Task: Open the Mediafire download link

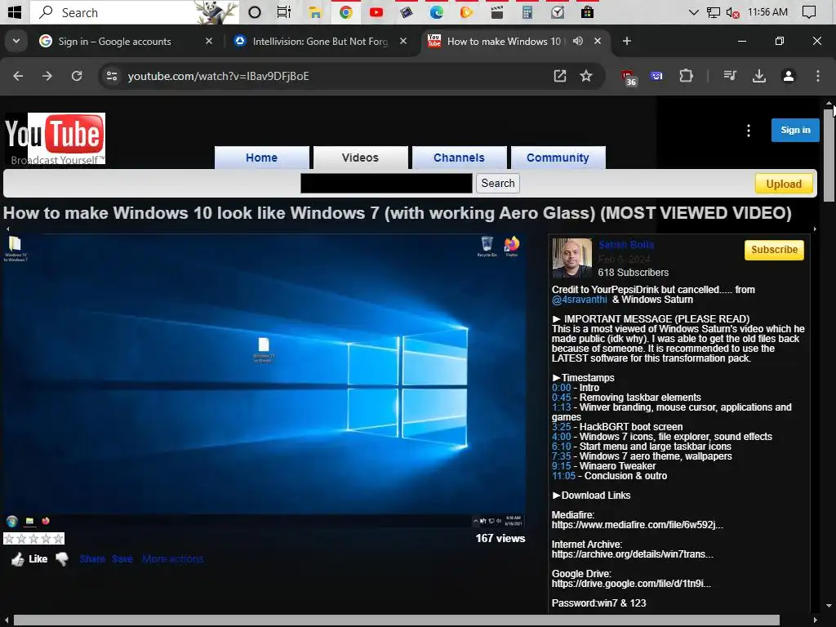Action: tap(637, 525)
